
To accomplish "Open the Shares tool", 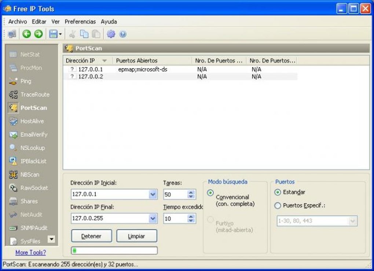I will pyautogui.click(x=23, y=201).
